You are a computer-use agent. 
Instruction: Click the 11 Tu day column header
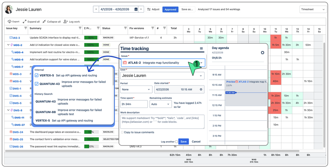276,30
